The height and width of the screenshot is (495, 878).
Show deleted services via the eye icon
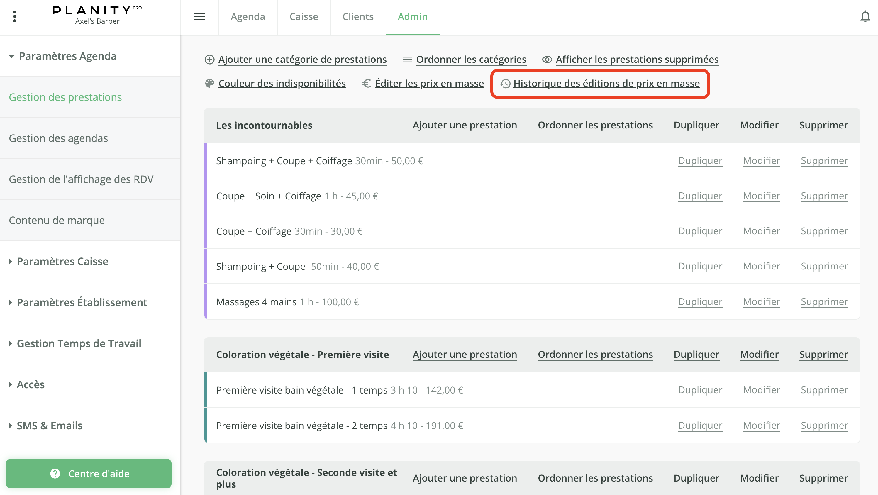(x=547, y=59)
